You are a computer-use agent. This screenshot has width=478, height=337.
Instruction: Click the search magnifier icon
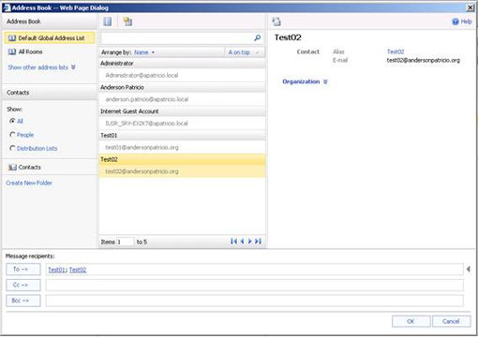pyautogui.click(x=258, y=37)
